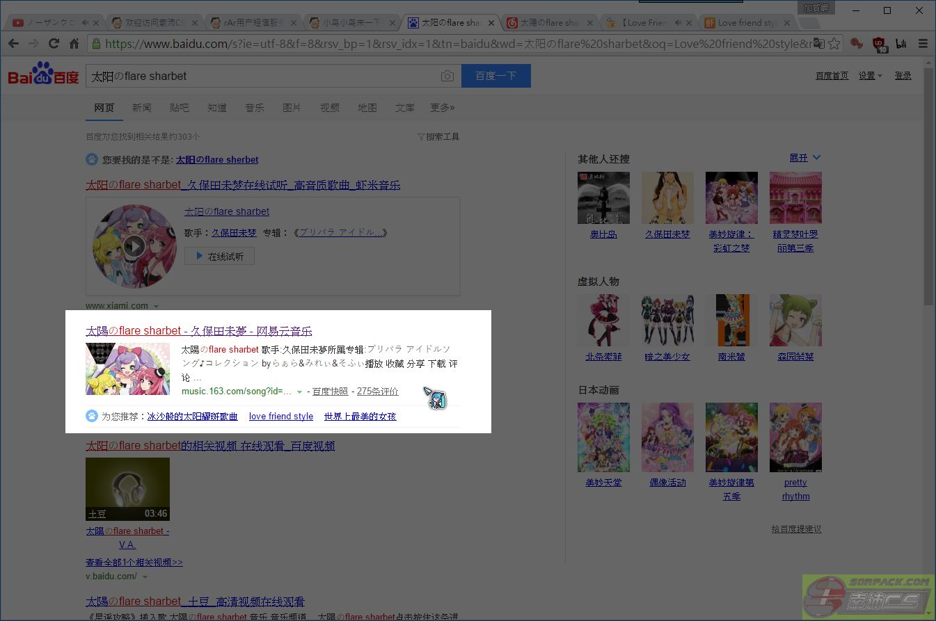Viewport: 936px width, 621px height.
Task: Open the 275条评价 reviews link
Action: pos(378,392)
